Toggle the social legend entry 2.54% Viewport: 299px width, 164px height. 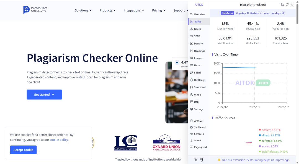tap(269, 146)
